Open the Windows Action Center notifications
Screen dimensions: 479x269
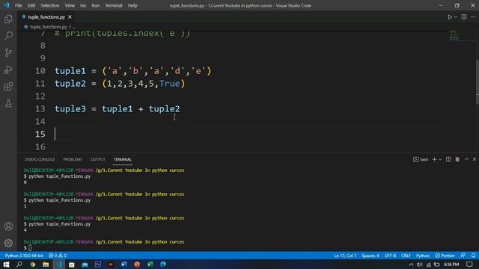pos(469,265)
